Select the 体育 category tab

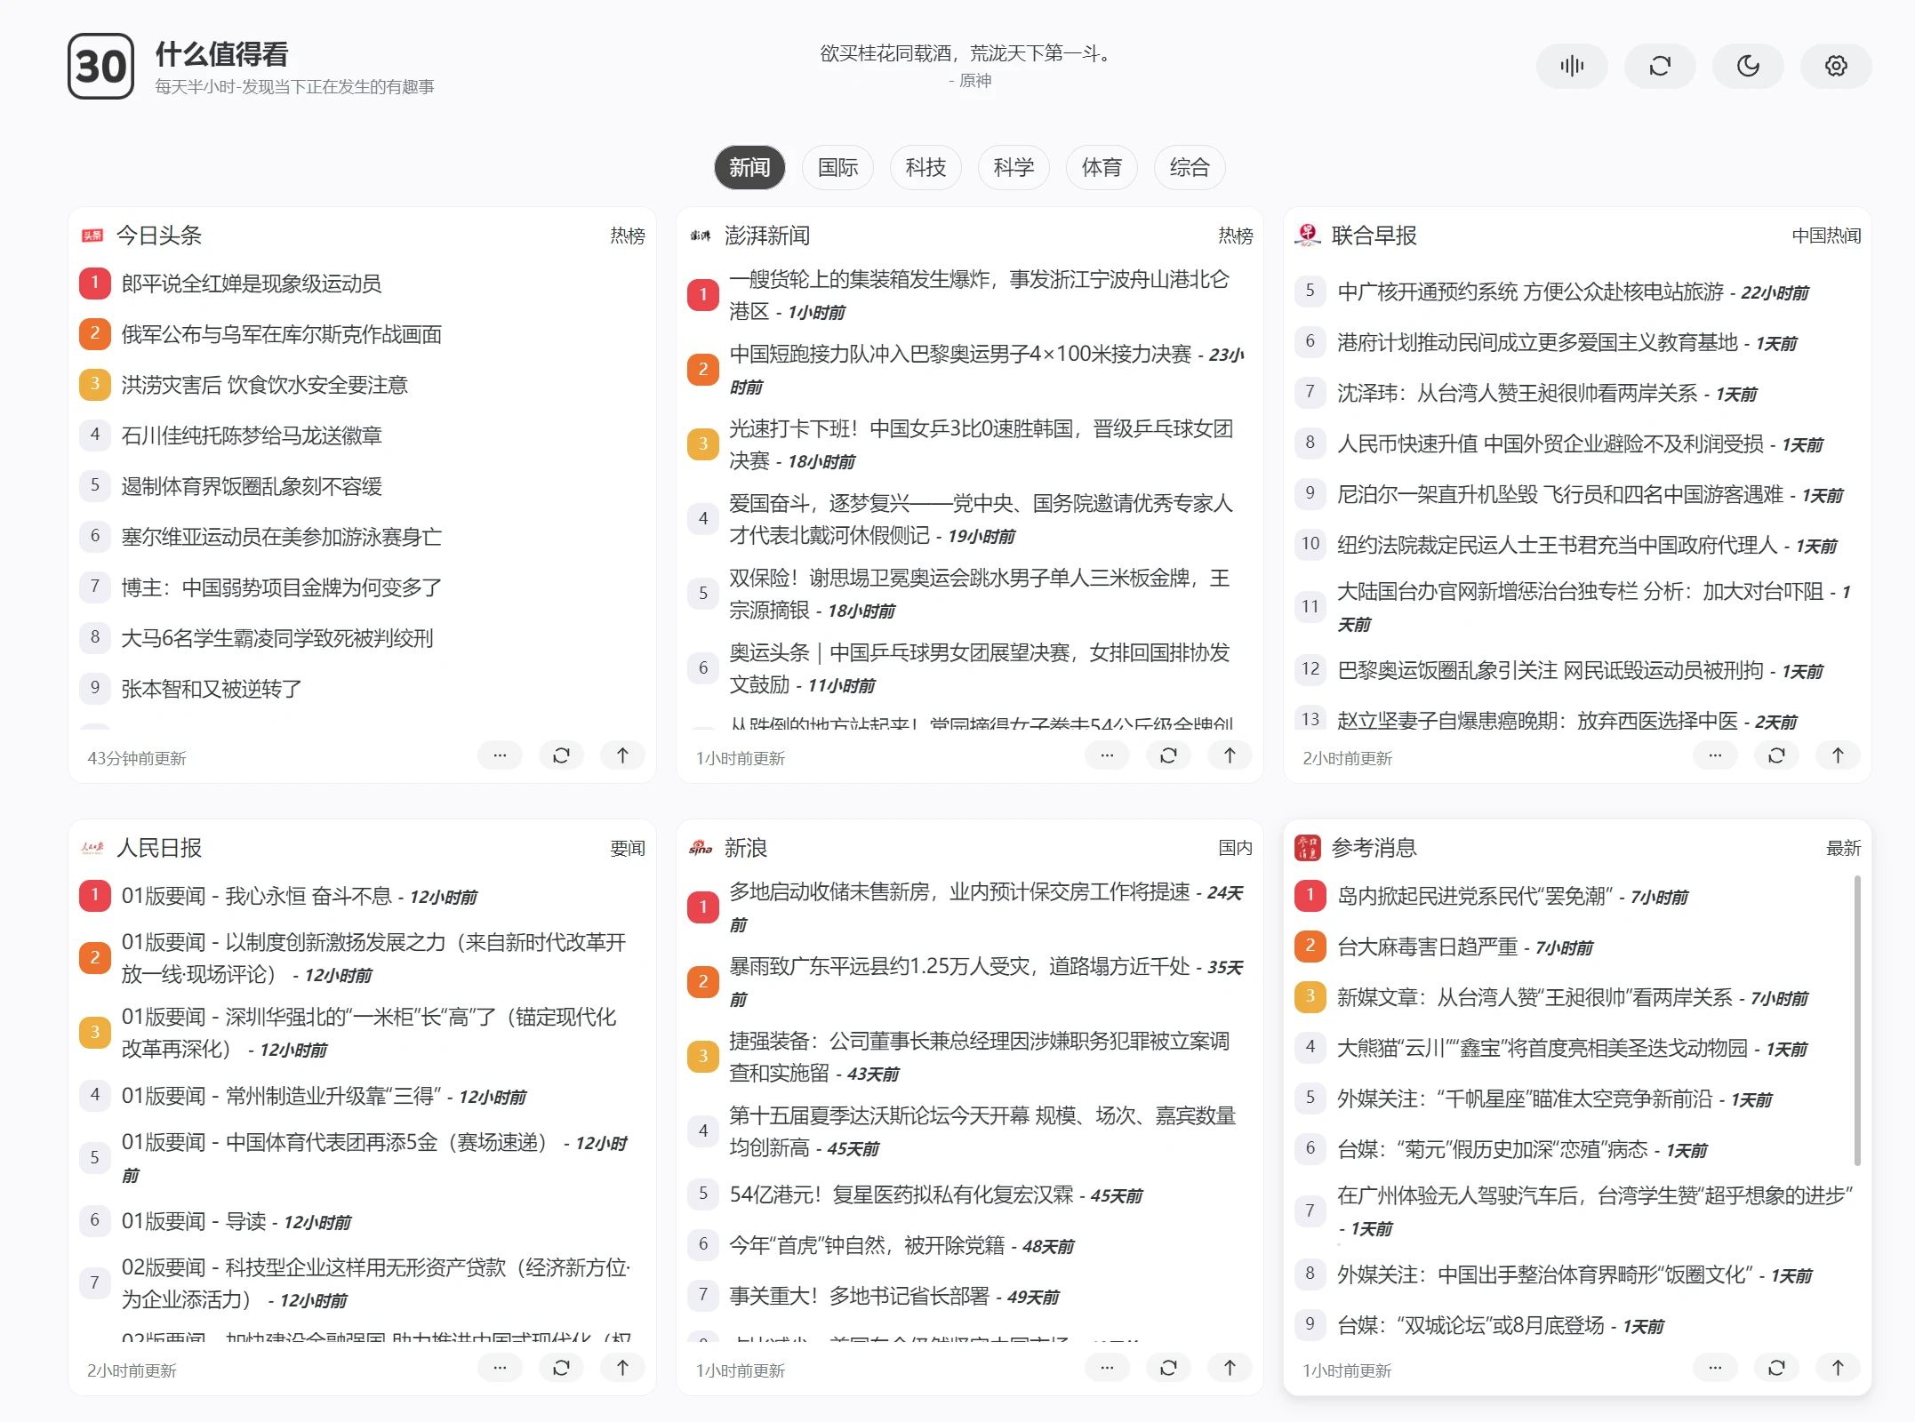(1101, 167)
